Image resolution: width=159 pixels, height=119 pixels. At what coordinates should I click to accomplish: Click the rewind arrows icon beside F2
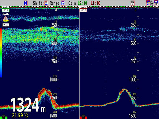tap(148, 4)
